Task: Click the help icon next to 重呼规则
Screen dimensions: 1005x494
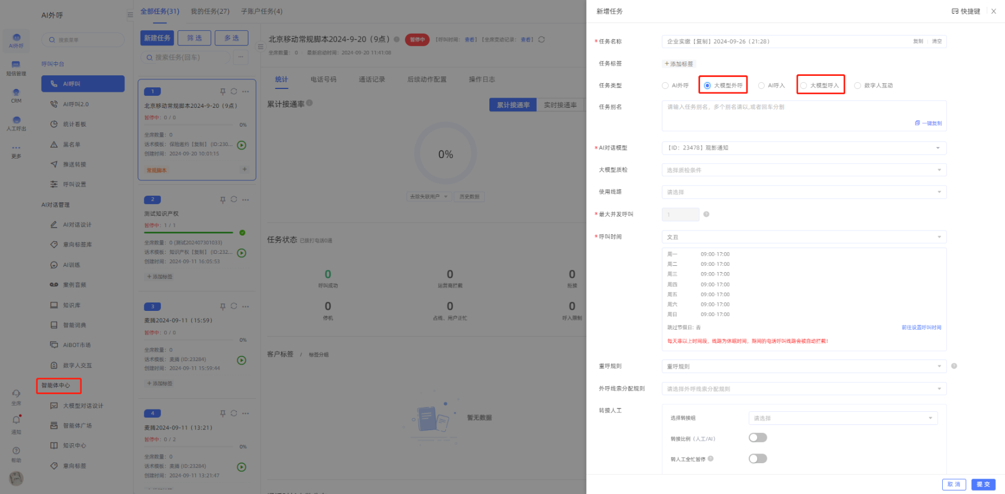Action: point(954,366)
